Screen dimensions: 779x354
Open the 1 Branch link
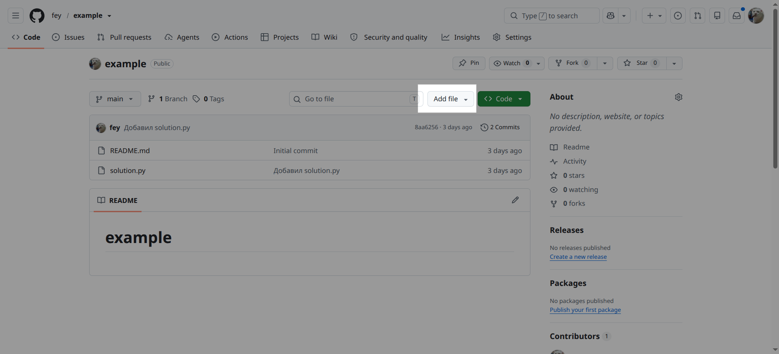168,99
